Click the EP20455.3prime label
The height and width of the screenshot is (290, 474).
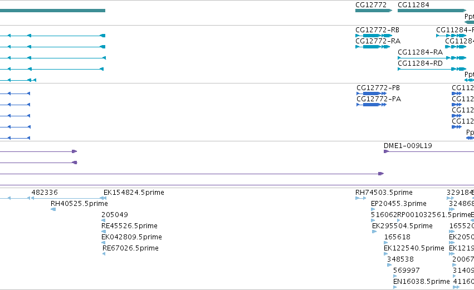pyautogui.click(x=399, y=204)
